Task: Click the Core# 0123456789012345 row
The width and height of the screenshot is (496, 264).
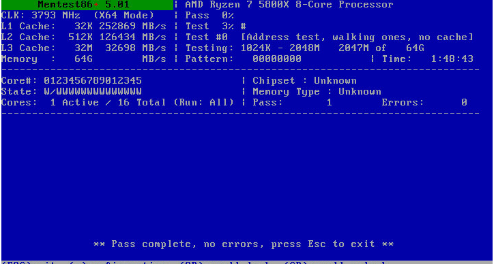Action: coord(72,81)
